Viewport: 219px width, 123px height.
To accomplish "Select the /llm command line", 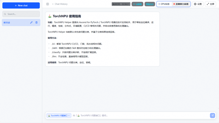I will (x=70, y=57).
